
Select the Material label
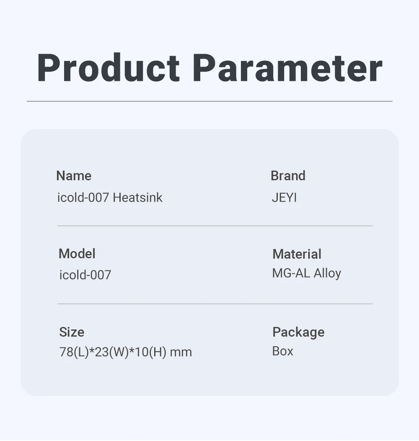[297, 254]
